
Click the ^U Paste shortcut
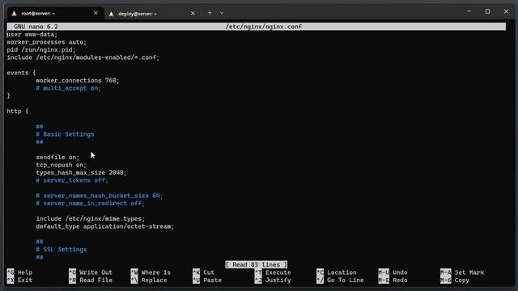[207, 280]
